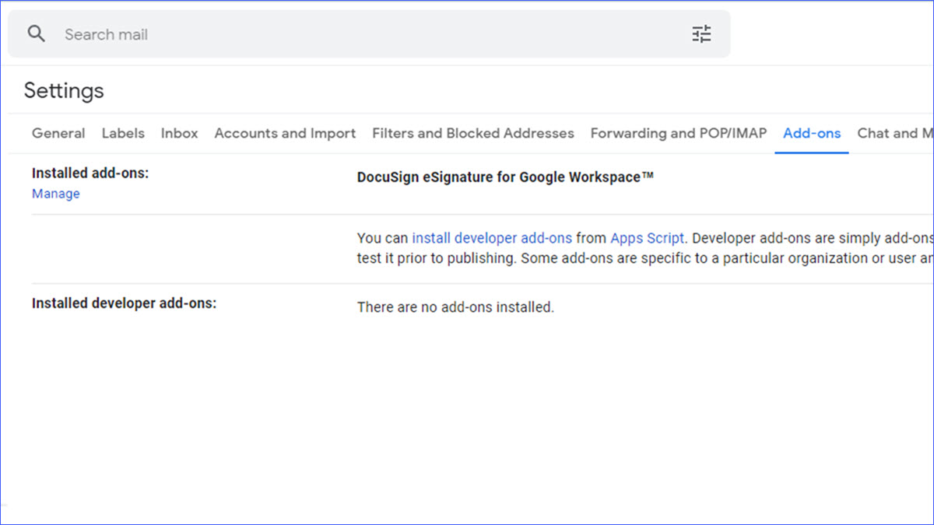Click the Installed developer add-ons label

(x=124, y=303)
